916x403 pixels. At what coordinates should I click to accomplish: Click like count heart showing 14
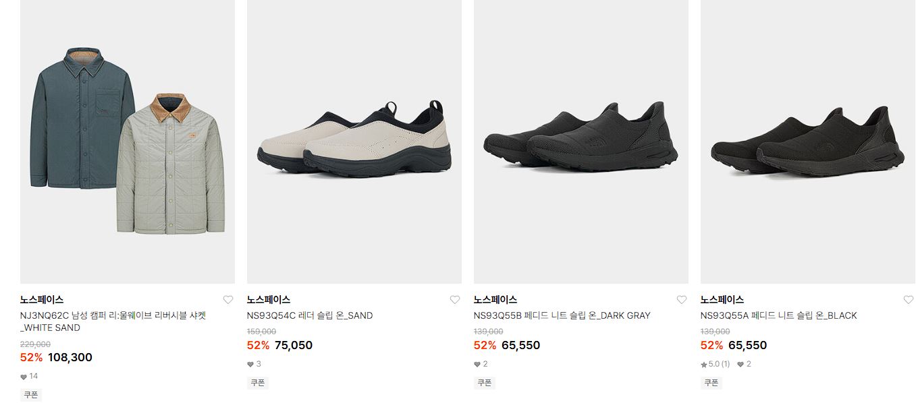click(x=24, y=377)
